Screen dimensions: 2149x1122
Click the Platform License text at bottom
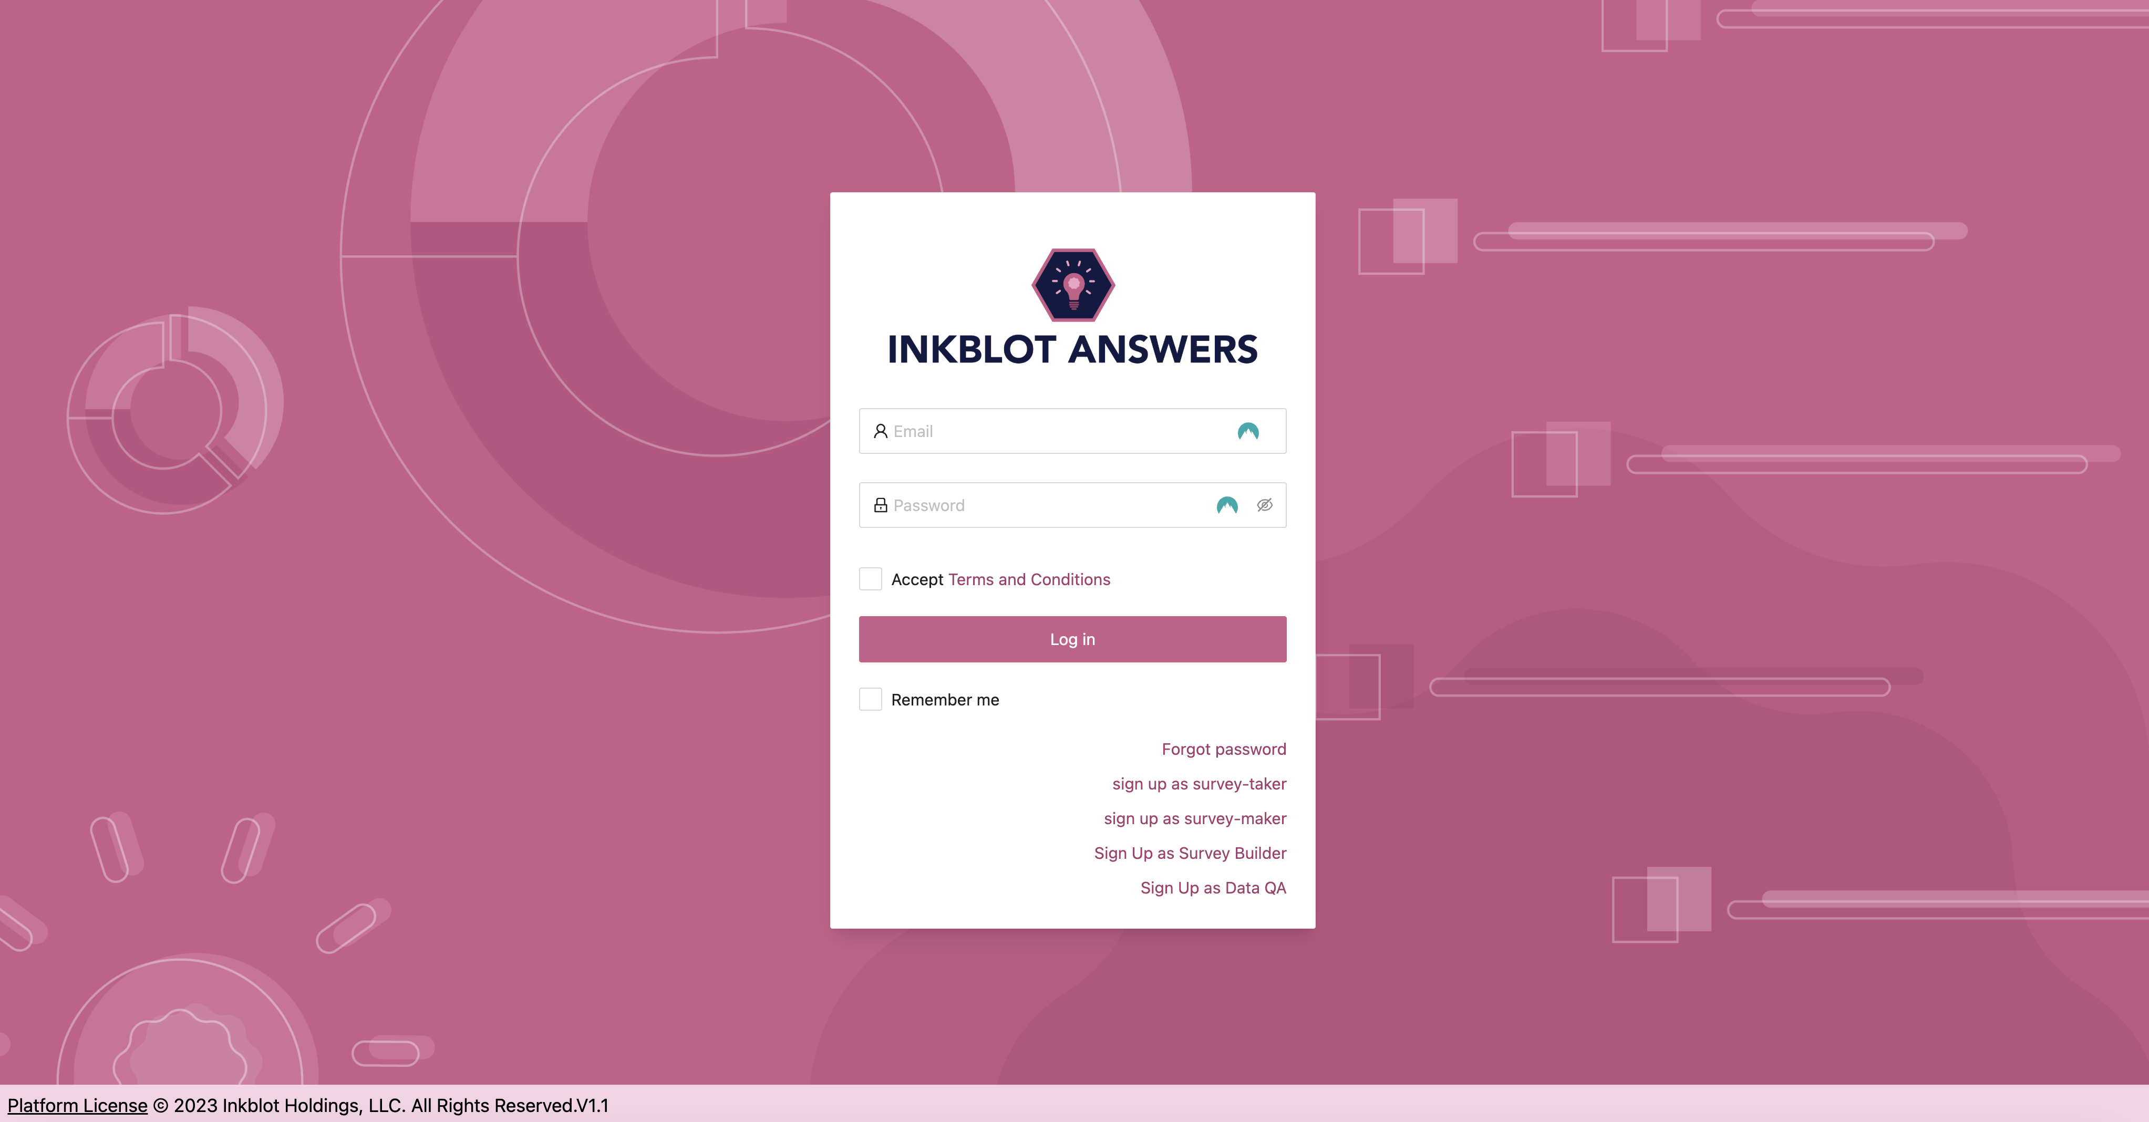point(77,1105)
